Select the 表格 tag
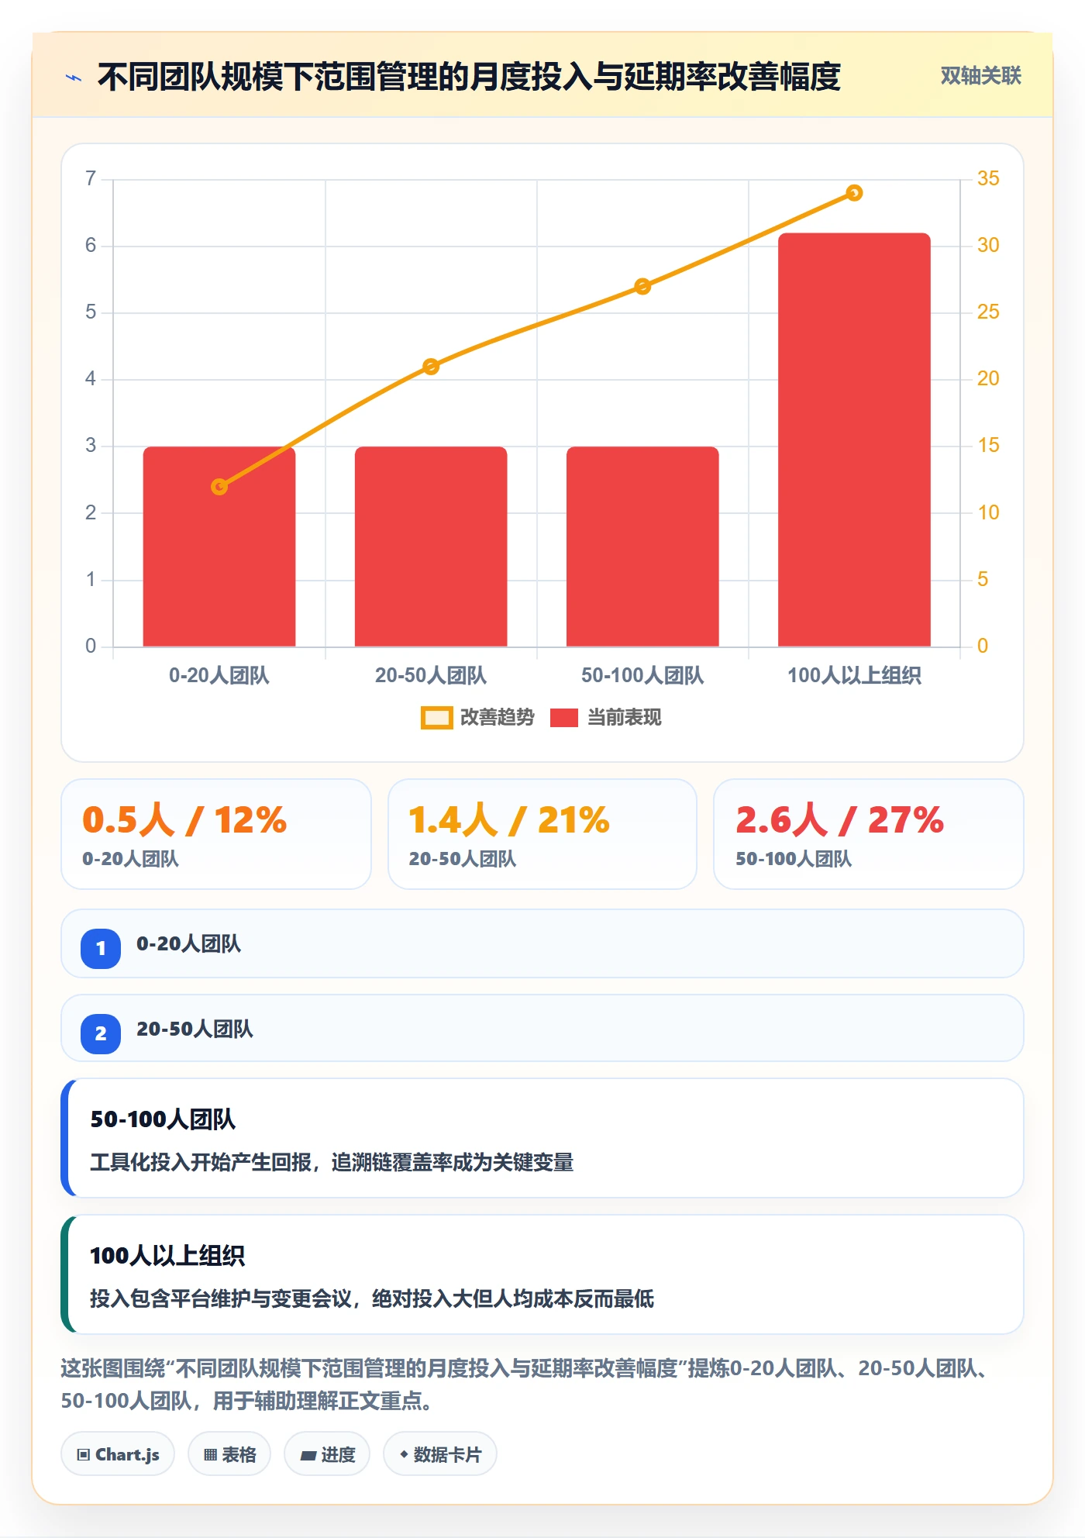 pyautogui.click(x=229, y=1454)
